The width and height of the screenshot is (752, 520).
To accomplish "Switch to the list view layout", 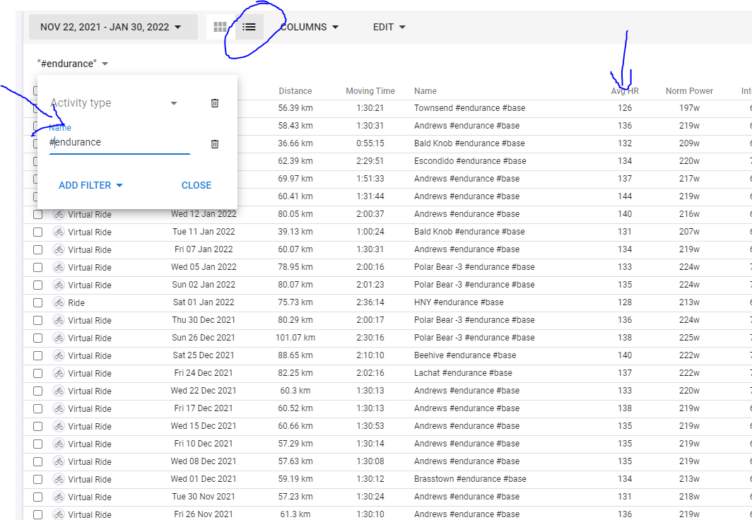I will click(x=249, y=27).
